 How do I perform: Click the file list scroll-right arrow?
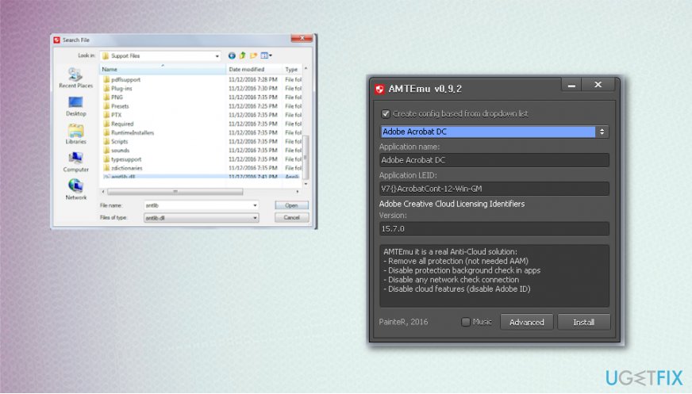pos(298,192)
